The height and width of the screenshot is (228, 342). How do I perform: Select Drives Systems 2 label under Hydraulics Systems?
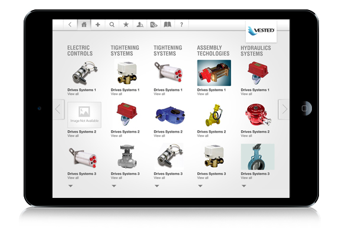click(x=255, y=131)
